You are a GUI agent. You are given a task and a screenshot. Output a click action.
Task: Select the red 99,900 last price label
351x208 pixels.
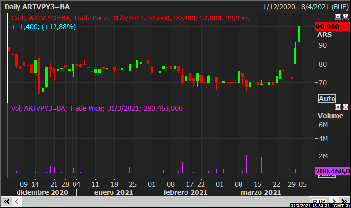click(332, 27)
